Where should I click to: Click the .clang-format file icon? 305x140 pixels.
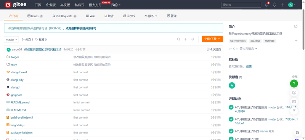(8, 72)
